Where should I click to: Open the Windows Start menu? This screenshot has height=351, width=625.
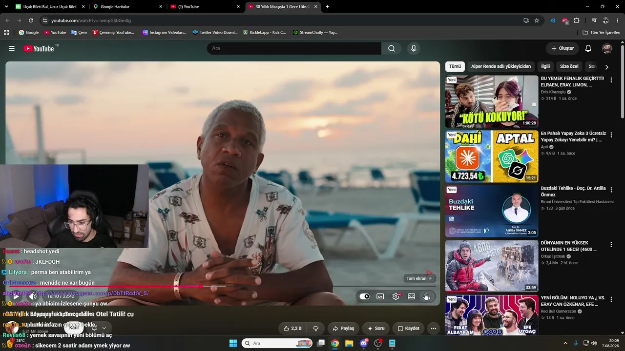tap(233, 343)
